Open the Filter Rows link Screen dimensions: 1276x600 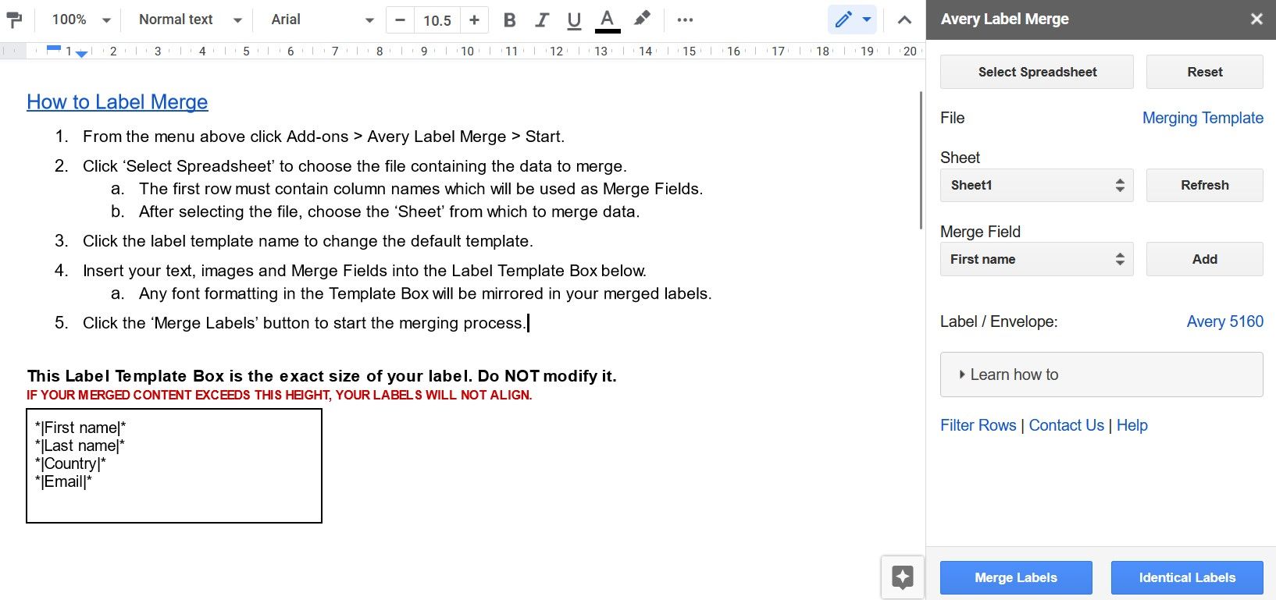[978, 425]
